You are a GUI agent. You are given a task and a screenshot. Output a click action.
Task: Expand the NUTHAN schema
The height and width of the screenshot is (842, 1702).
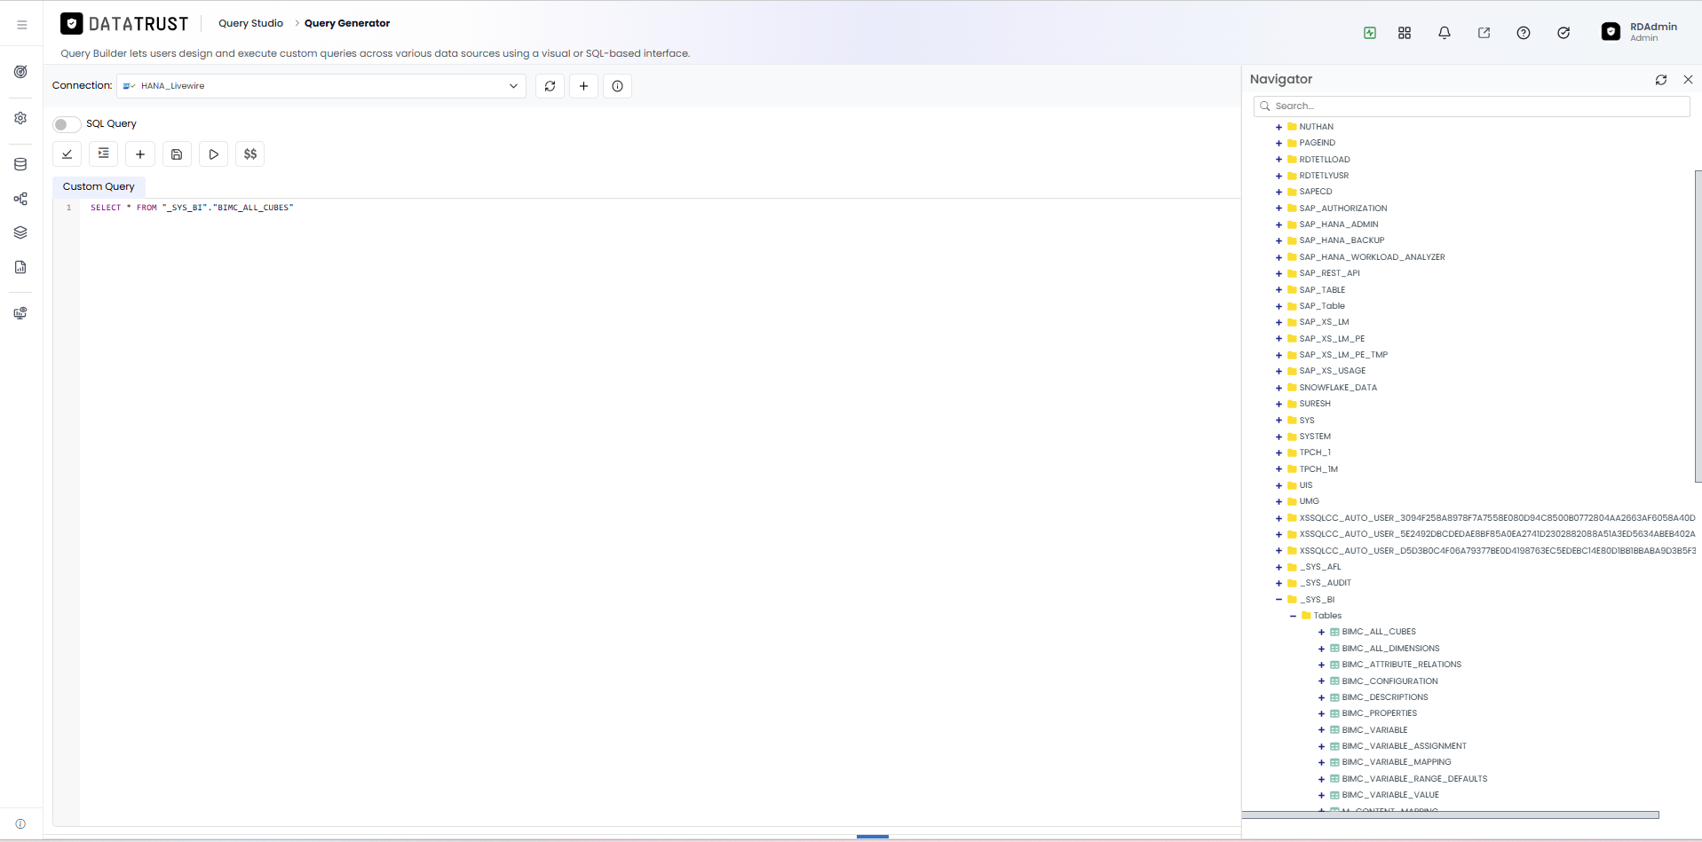[1278, 127]
